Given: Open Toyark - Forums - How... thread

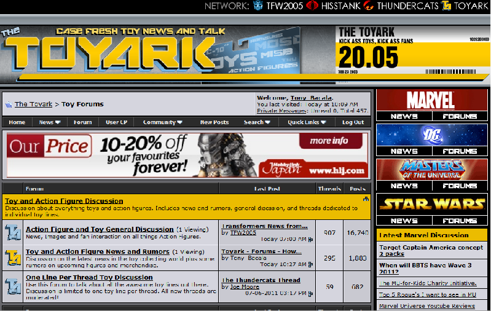Looking at the screenshot, I should [261, 251].
